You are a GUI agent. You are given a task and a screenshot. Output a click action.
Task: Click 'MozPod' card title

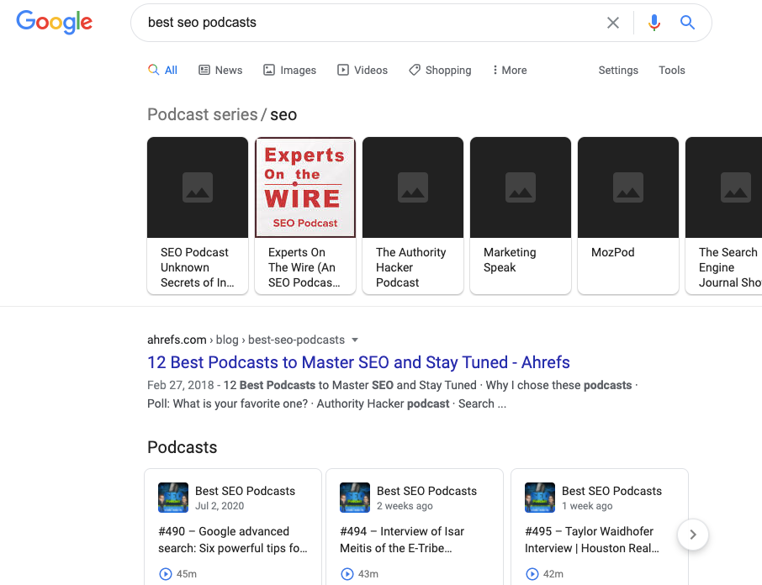(613, 252)
